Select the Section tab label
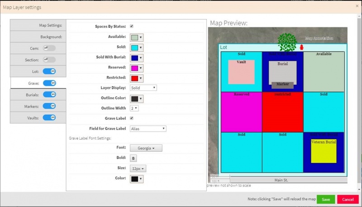The height and width of the screenshot is (207, 362). point(32,60)
